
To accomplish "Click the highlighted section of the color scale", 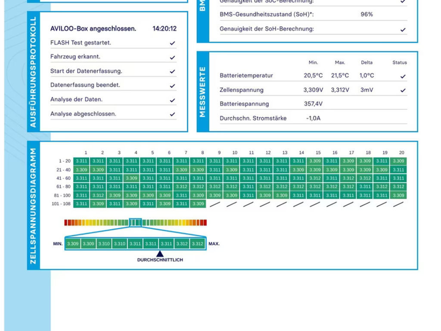I will pyautogui.click(x=135, y=222).
